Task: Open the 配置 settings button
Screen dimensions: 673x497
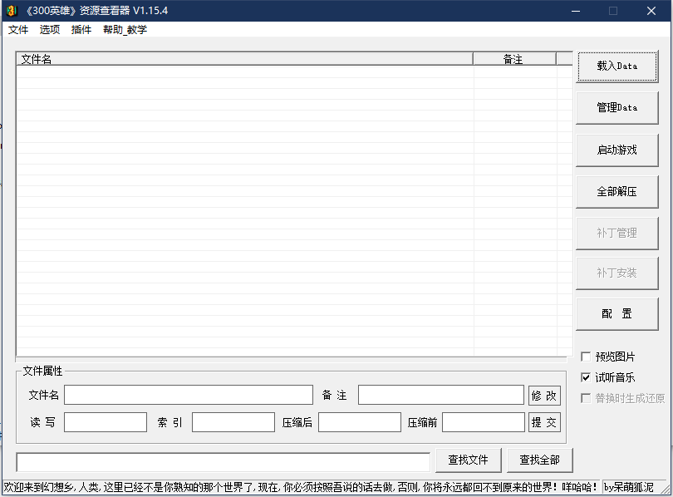Action: tap(617, 314)
